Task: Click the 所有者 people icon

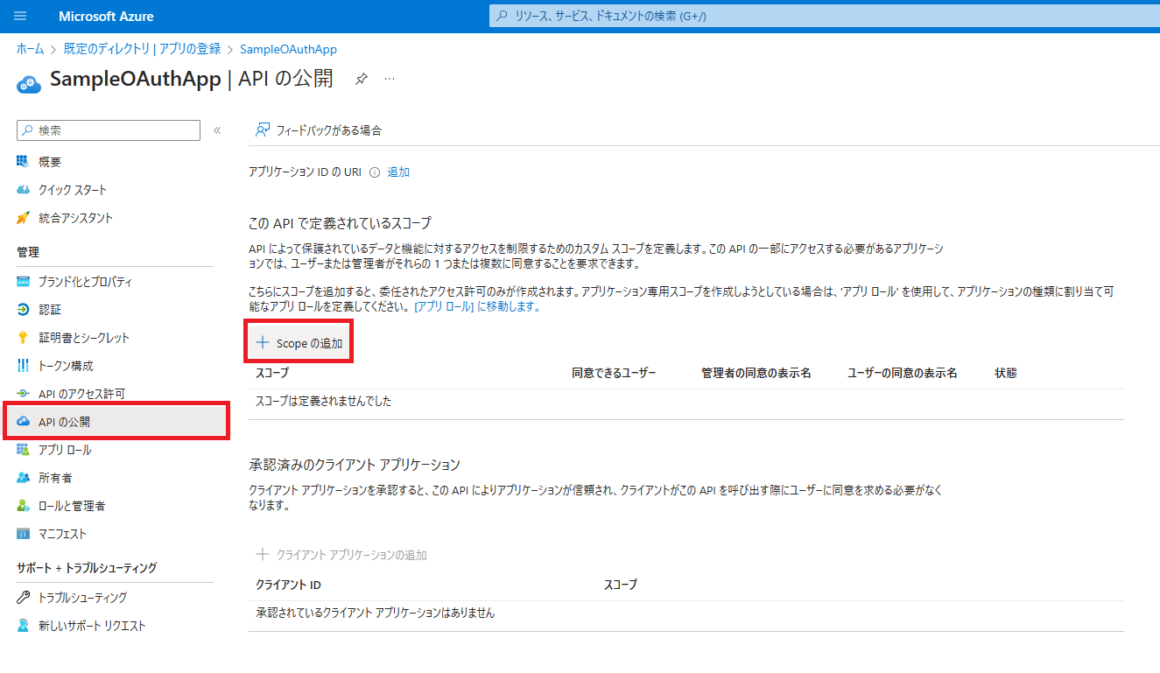Action: pos(23,478)
